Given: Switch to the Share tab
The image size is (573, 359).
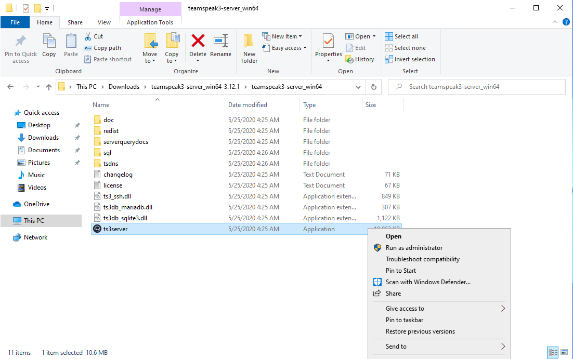Looking at the screenshot, I should click(x=75, y=22).
